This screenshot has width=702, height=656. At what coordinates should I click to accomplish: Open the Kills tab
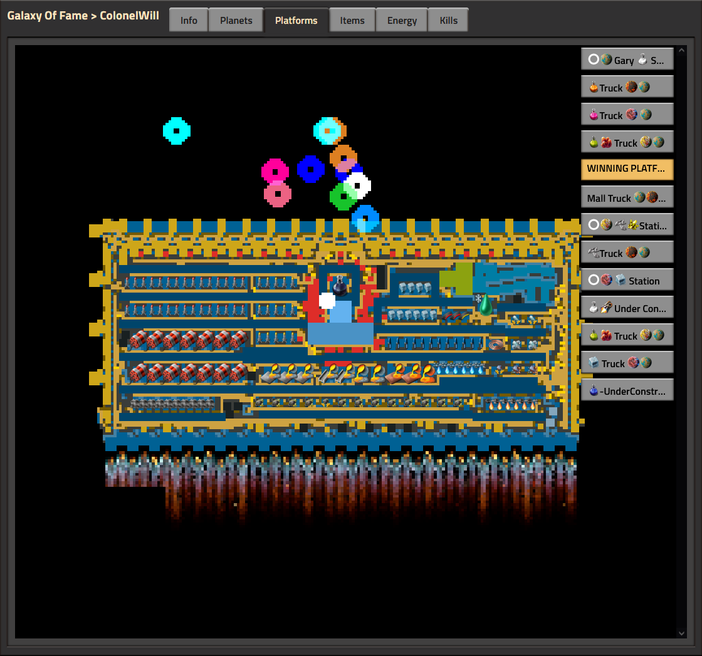click(x=448, y=20)
